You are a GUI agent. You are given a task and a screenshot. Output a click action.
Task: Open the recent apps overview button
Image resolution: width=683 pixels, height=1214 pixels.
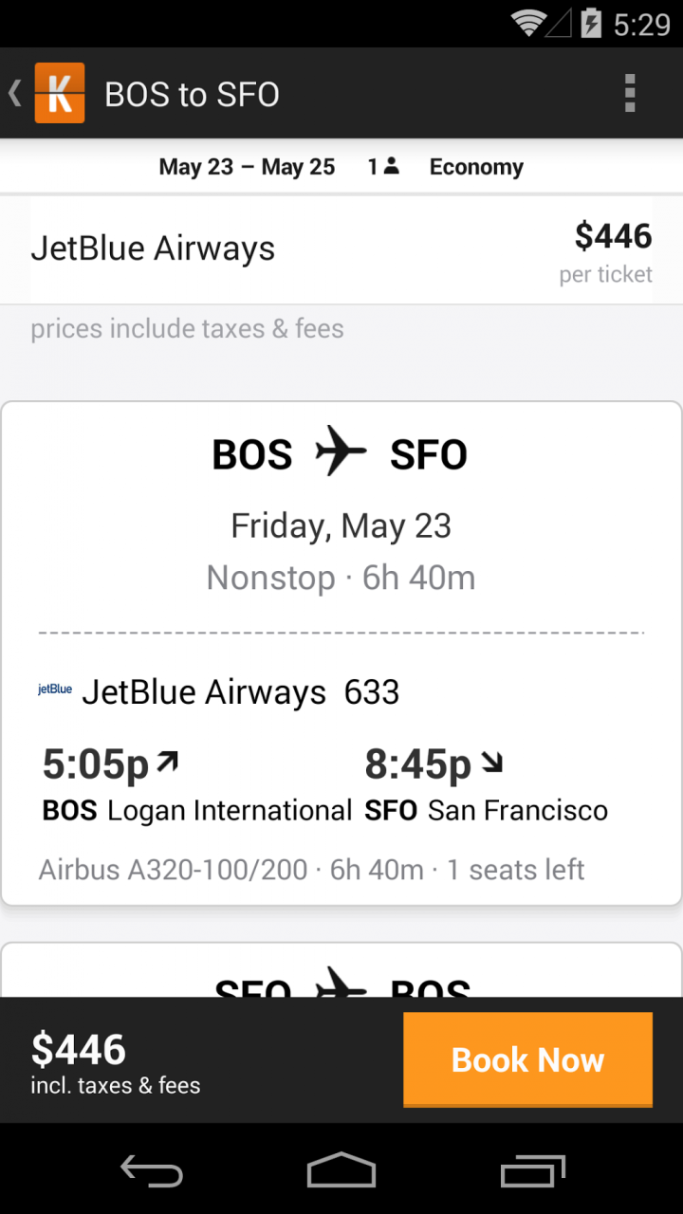(532, 1170)
